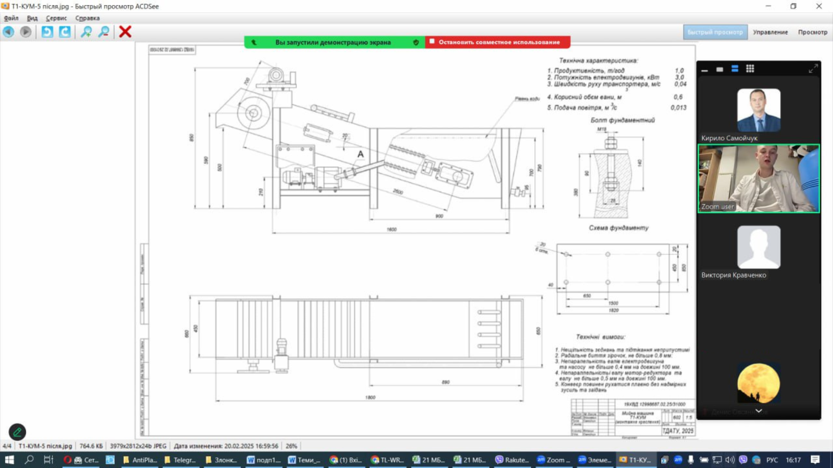Rotate the image clockwise

coord(65,32)
